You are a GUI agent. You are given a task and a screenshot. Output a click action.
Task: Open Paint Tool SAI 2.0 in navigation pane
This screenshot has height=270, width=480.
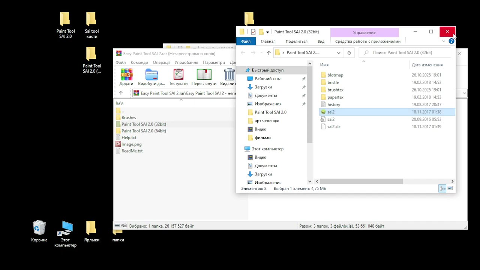pos(270,112)
